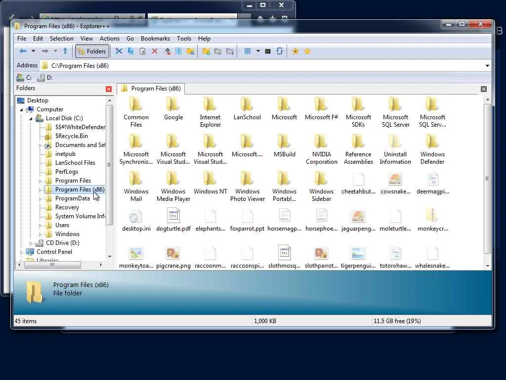The image size is (506, 380).
Task: Switch to the C: drive button
Action: pos(24,78)
